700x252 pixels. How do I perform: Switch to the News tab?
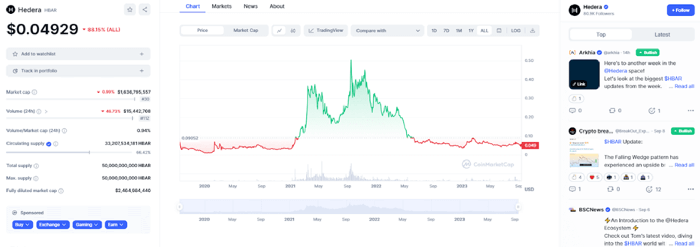pos(251,6)
